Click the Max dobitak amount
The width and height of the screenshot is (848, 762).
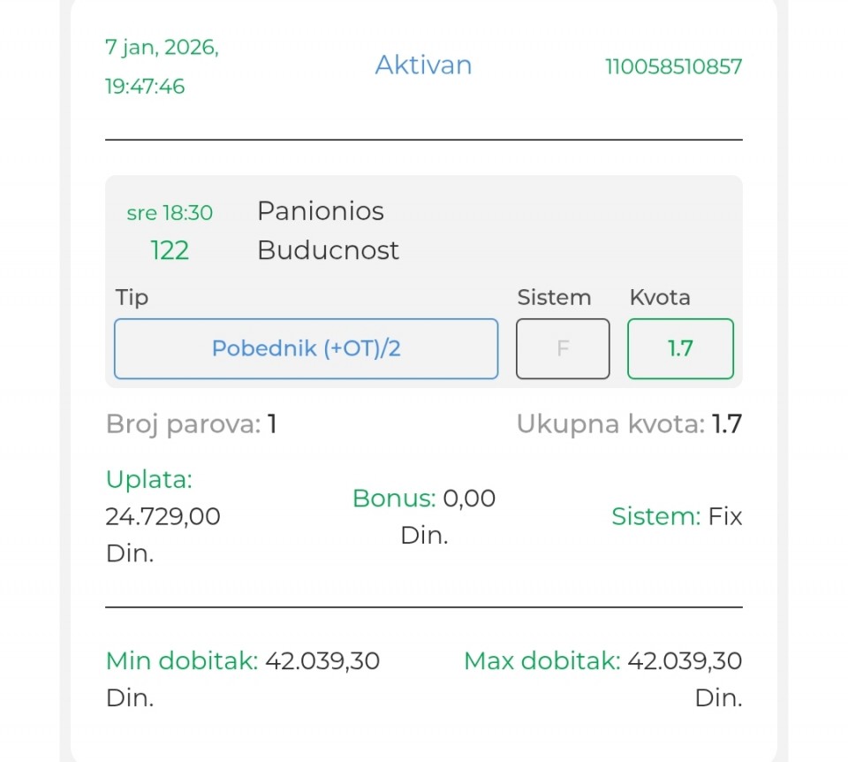684,661
